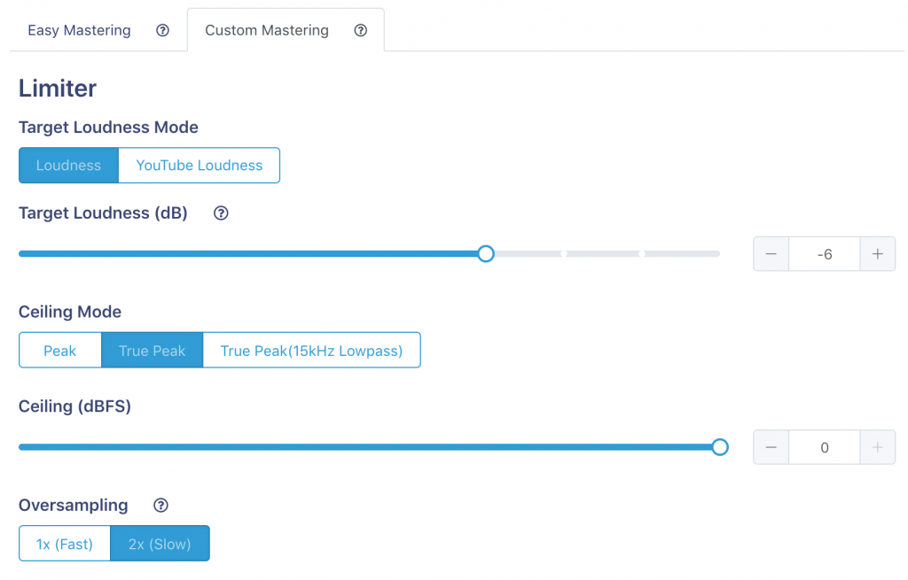Set oversampling to 1x (Fast)

tap(64, 544)
